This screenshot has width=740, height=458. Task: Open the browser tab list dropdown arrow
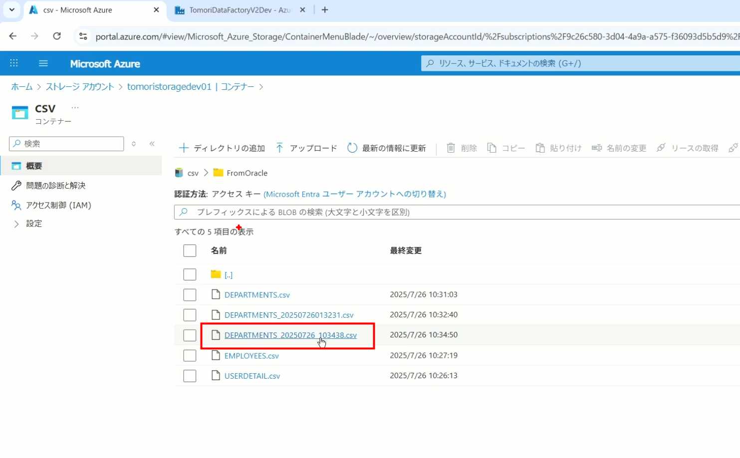point(11,10)
